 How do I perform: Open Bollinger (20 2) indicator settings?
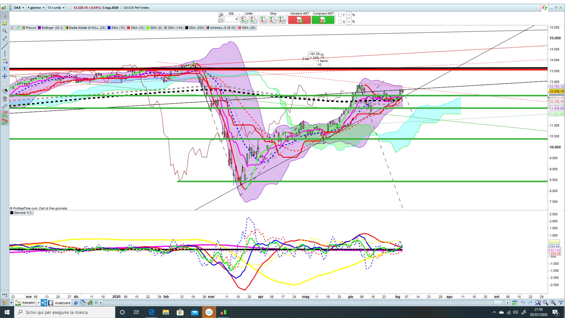click(50, 28)
